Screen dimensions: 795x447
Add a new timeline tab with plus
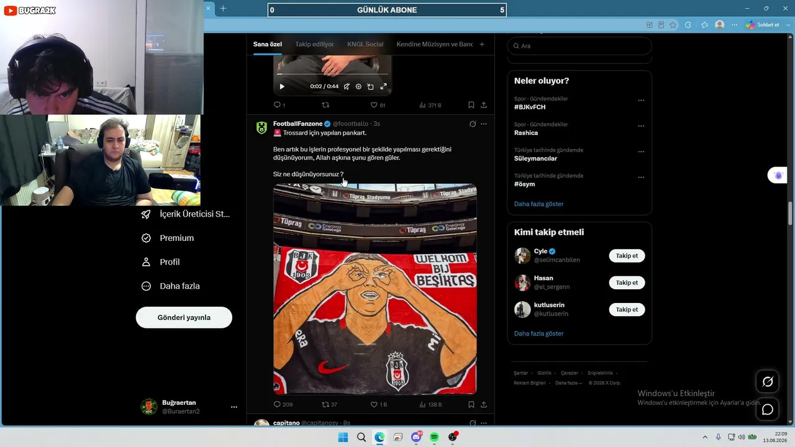[x=481, y=44]
